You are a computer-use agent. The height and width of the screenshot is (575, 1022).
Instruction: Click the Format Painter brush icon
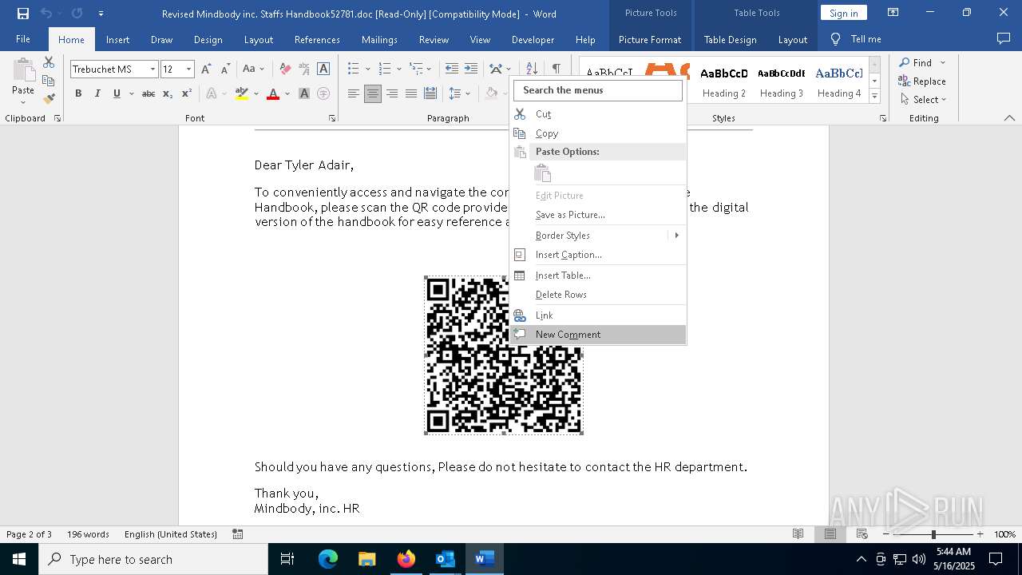(49, 99)
